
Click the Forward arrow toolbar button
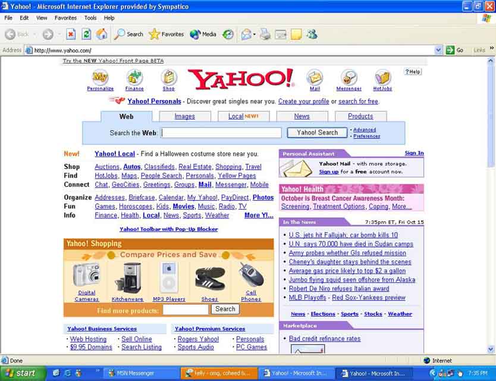(x=48, y=34)
